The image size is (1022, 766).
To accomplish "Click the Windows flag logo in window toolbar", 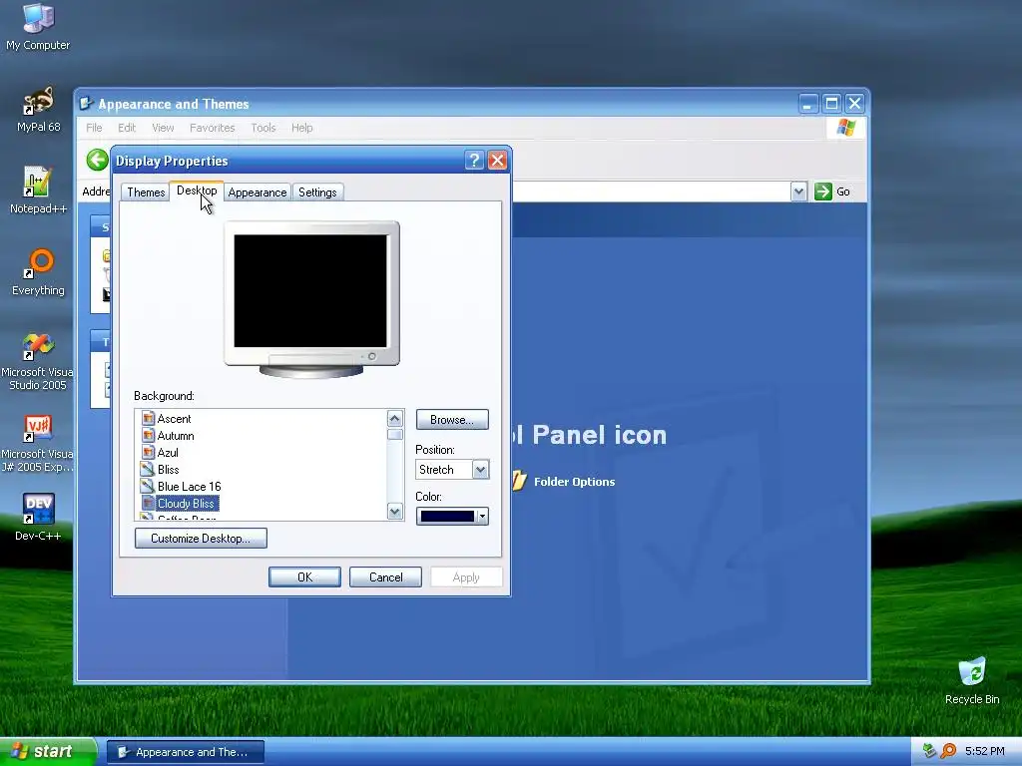I will pos(846,127).
